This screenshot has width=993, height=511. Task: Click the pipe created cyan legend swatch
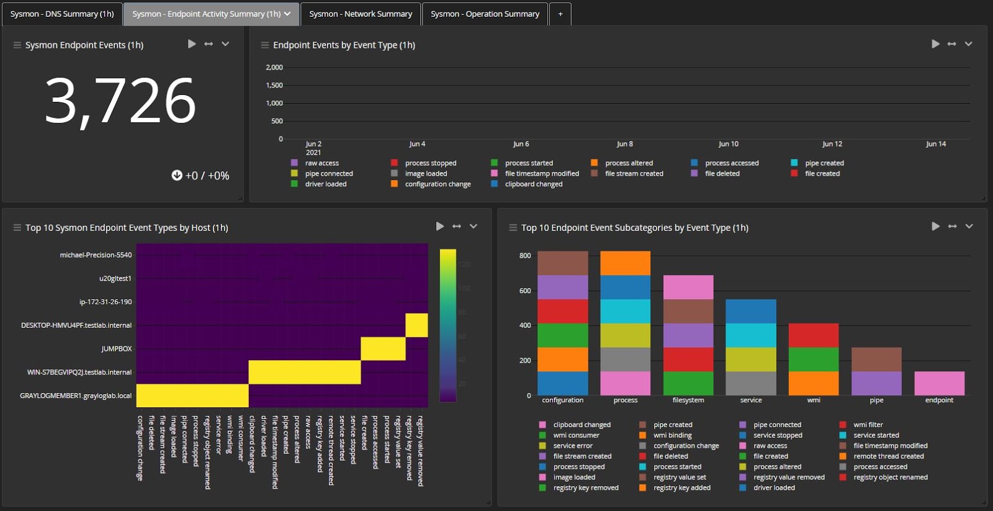click(794, 163)
